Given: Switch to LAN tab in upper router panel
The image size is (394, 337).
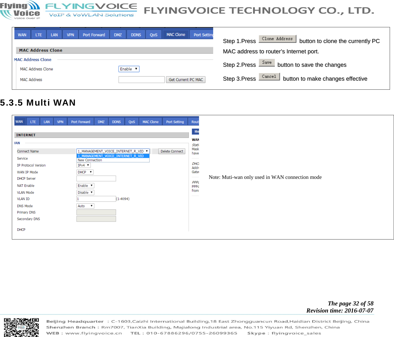Looking at the screenshot, I should (x=54, y=35).
